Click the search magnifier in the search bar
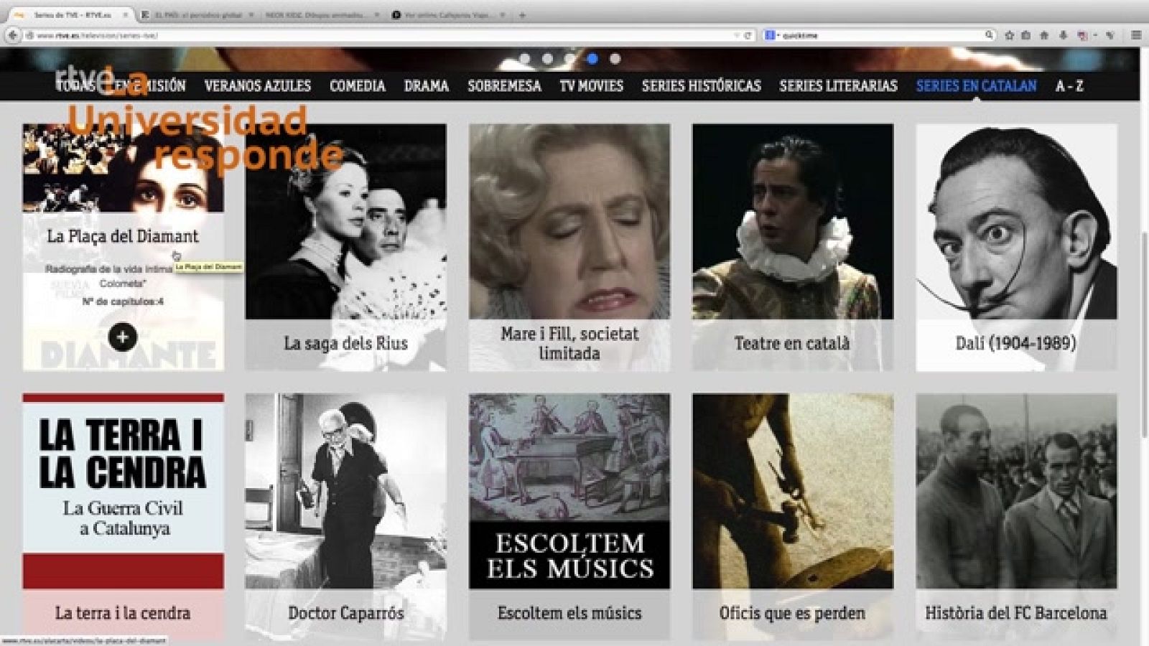 point(990,32)
